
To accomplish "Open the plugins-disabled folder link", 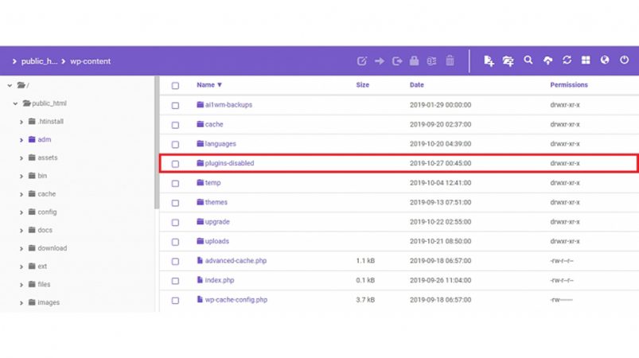I will point(229,163).
